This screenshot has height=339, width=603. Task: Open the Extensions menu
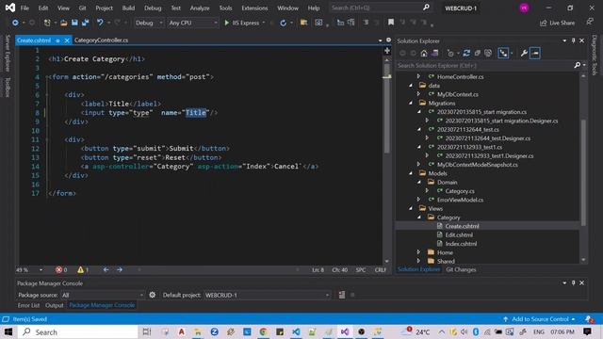click(x=254, y=8)
